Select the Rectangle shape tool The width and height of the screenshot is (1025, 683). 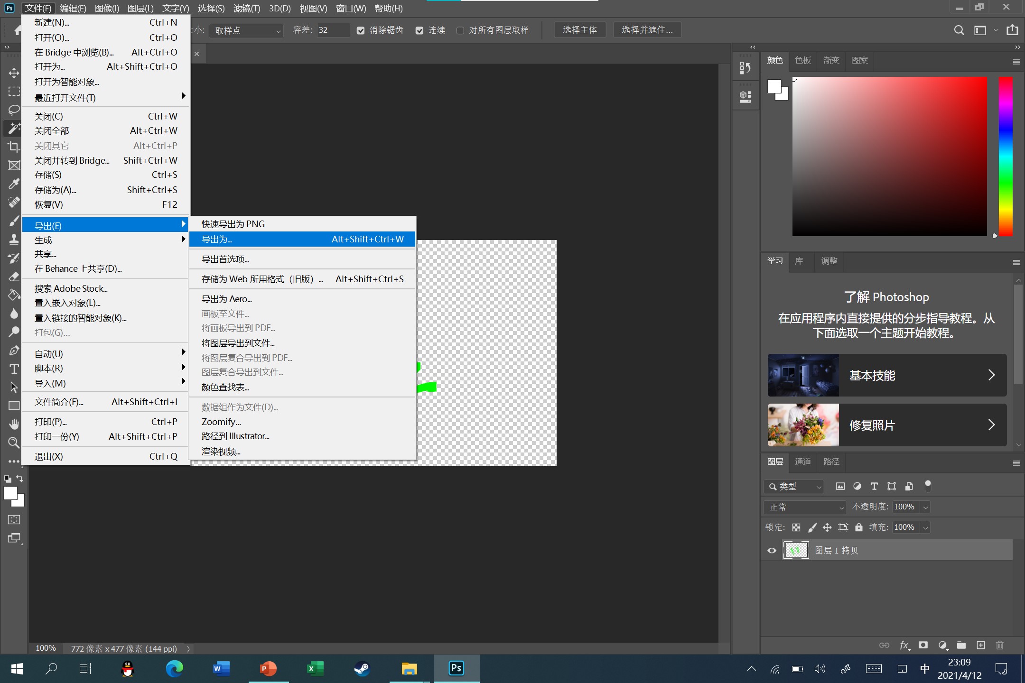(x=14, y=406)
